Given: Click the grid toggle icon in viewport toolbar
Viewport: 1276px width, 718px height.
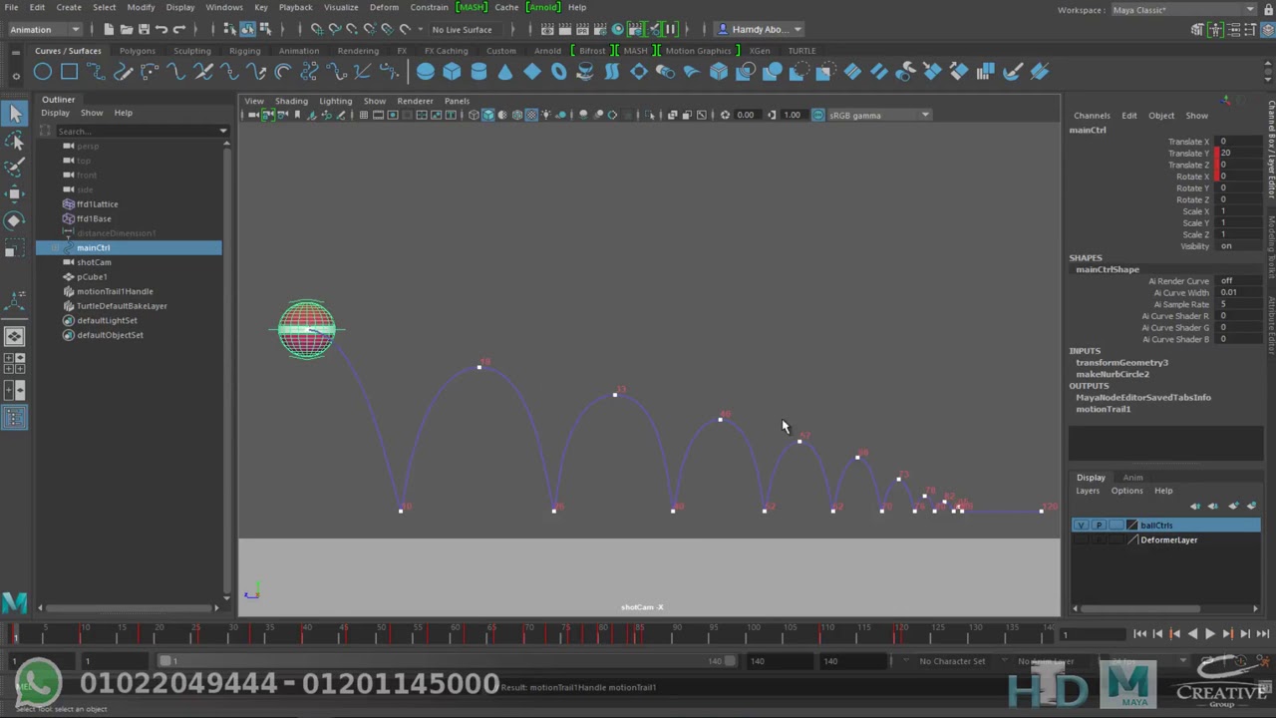Looking at the screenshot, I should 364,115.
